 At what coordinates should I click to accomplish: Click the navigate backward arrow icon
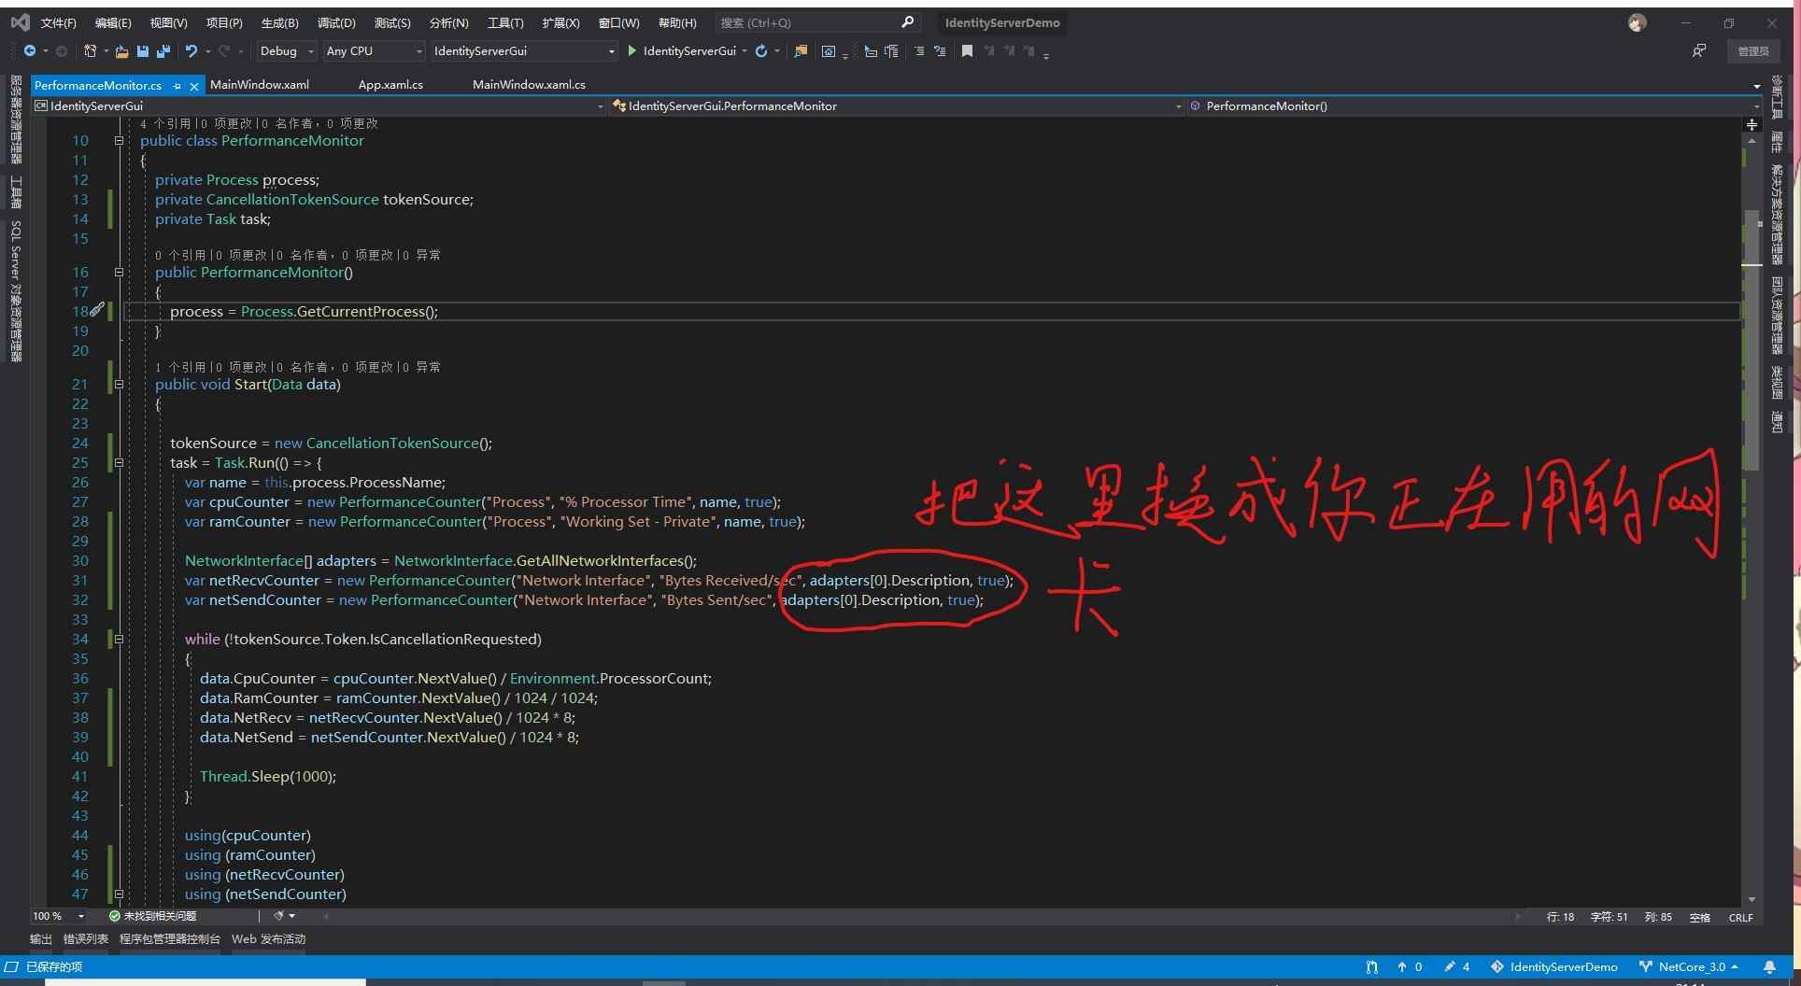30,51
